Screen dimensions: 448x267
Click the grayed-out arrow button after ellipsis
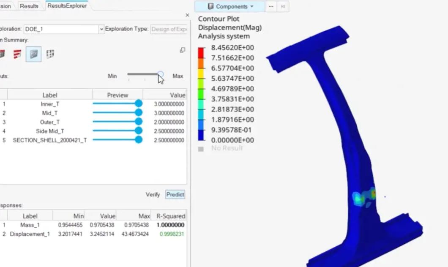(x=283, y=6)
